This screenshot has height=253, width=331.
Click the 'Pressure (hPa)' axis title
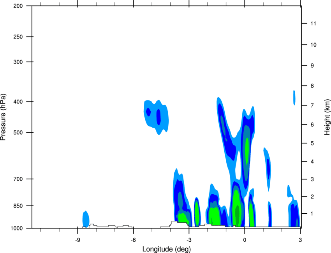[x=3, y=117]
